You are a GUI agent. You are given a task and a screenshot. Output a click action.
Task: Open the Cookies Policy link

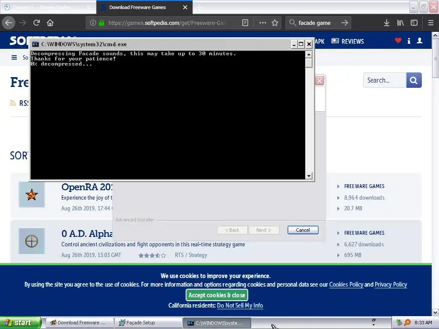coord(346,284)
